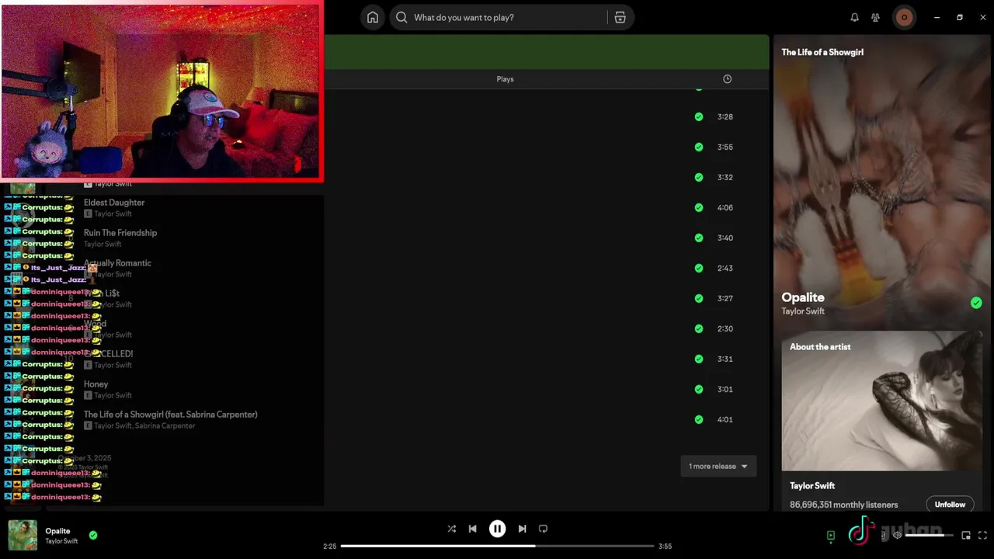The width and height of the screenshot is (994, 559).
Task: Click the Opalite title in player bar
Action: [x=57, y=531]
